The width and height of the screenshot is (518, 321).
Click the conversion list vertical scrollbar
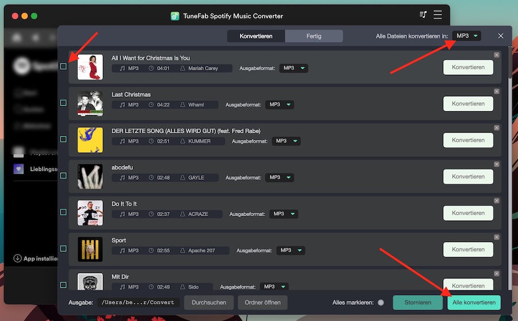coord(510,63)
